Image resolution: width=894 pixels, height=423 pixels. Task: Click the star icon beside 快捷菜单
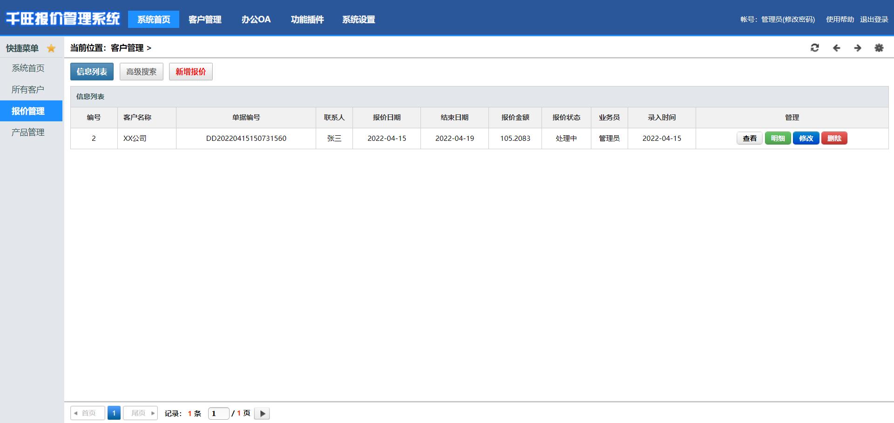(x=51, y=48)
